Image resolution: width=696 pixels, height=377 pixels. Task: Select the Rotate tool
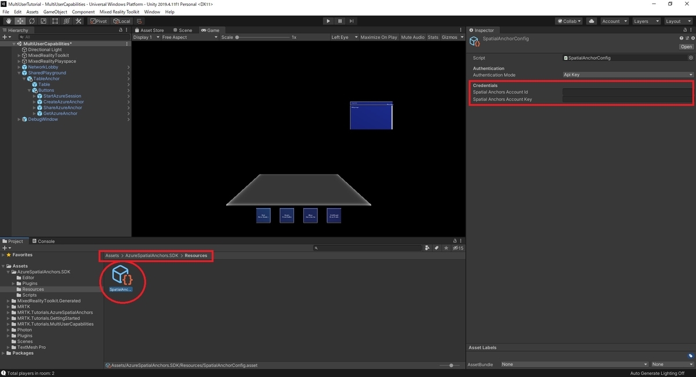(x=32, y=21)
